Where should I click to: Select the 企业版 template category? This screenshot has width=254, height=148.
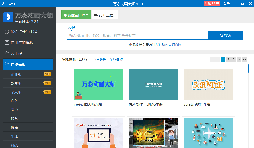click(x=28, y=74)
